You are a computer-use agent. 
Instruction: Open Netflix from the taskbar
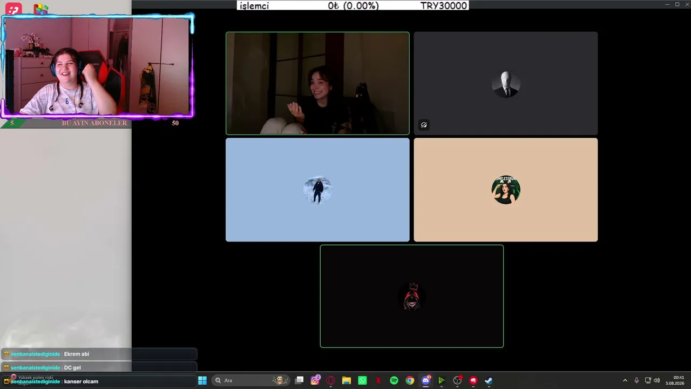pos(378,380)
